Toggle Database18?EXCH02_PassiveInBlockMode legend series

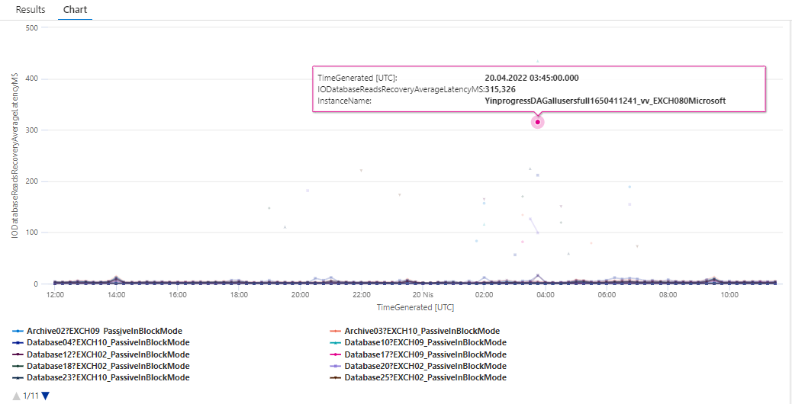point(101,366)
